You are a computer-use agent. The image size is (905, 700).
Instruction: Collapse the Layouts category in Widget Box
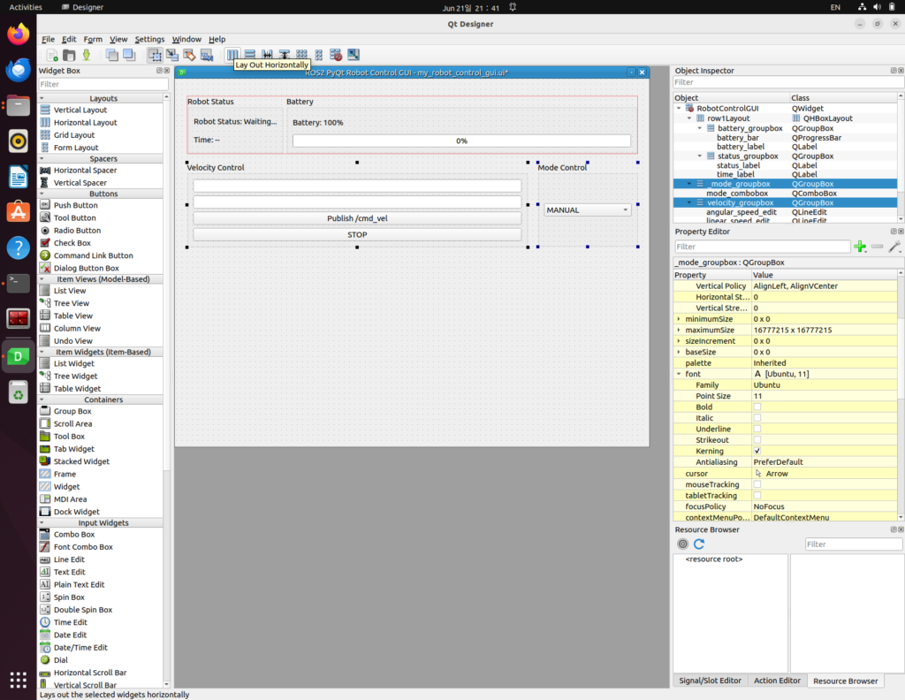tap(42, 98)
